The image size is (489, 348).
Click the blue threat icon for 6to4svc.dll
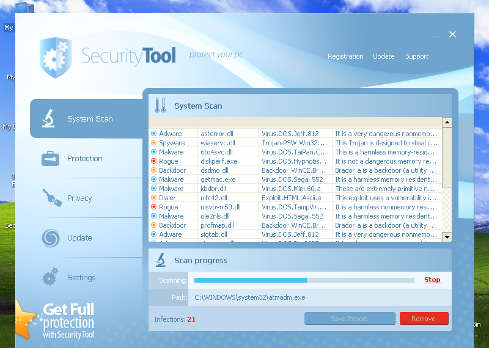[154, 152]
